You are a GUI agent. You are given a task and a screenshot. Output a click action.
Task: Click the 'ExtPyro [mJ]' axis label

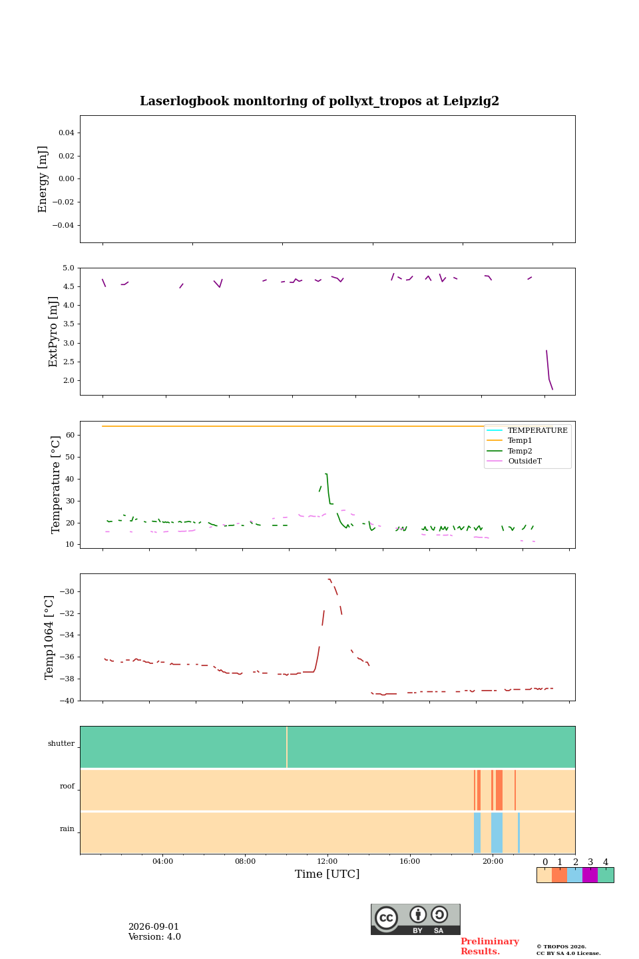(x=54, y=332)
